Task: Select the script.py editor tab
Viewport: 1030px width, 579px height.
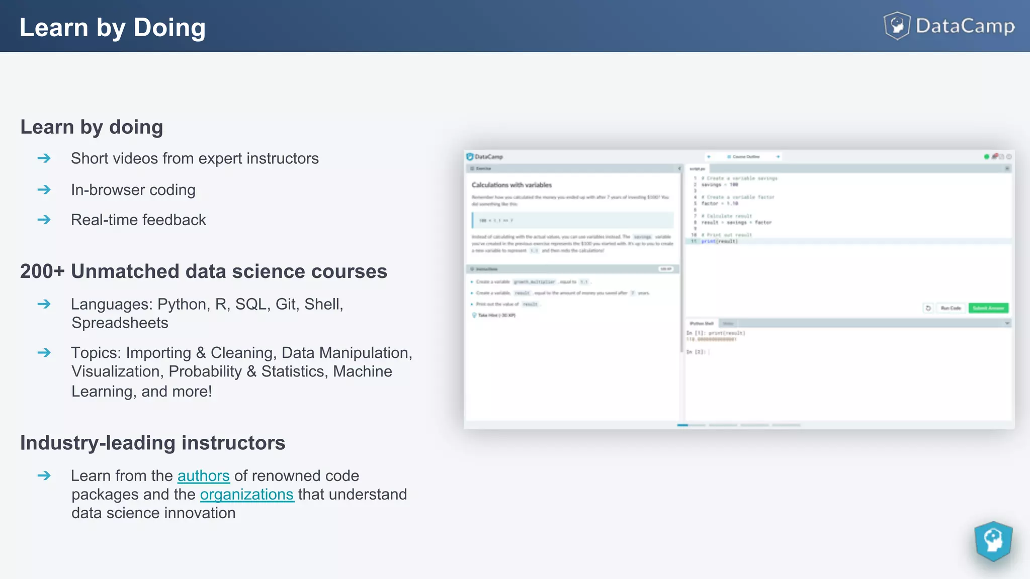Action: pos(697,169)
